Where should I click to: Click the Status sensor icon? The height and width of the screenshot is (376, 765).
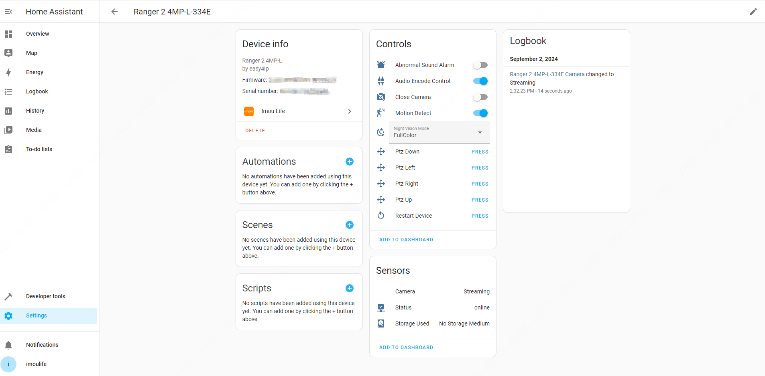click(x=381, y=307)
